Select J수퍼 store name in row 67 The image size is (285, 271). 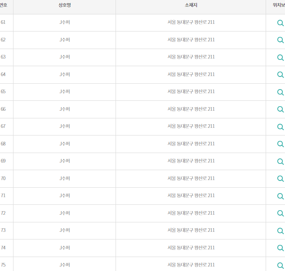tap(65, 126)
